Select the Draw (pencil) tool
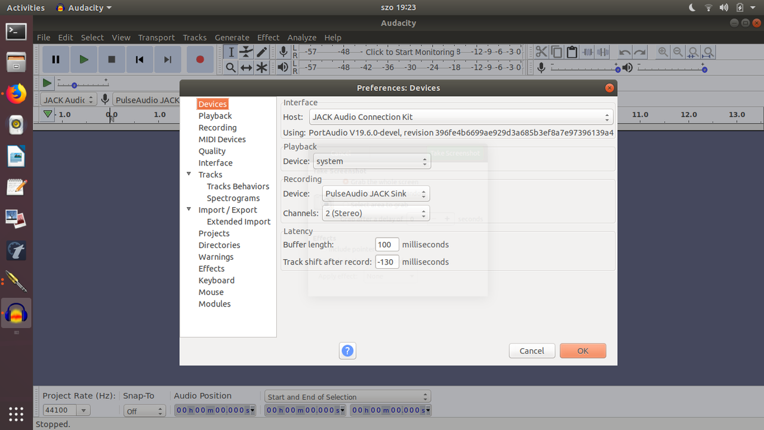This screenshot has width=764, height=430. [261, 52]
